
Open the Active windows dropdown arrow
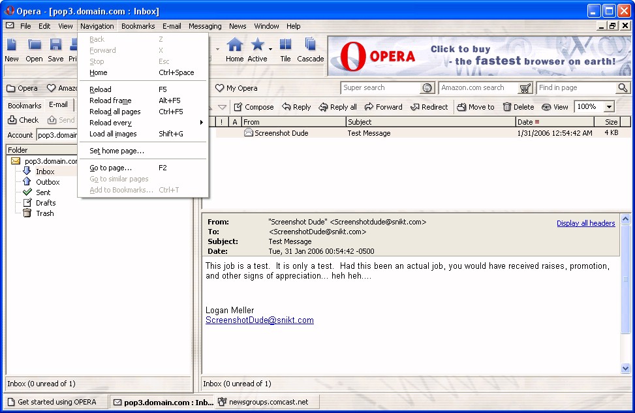pyautogui.click(x=270, y=50)
